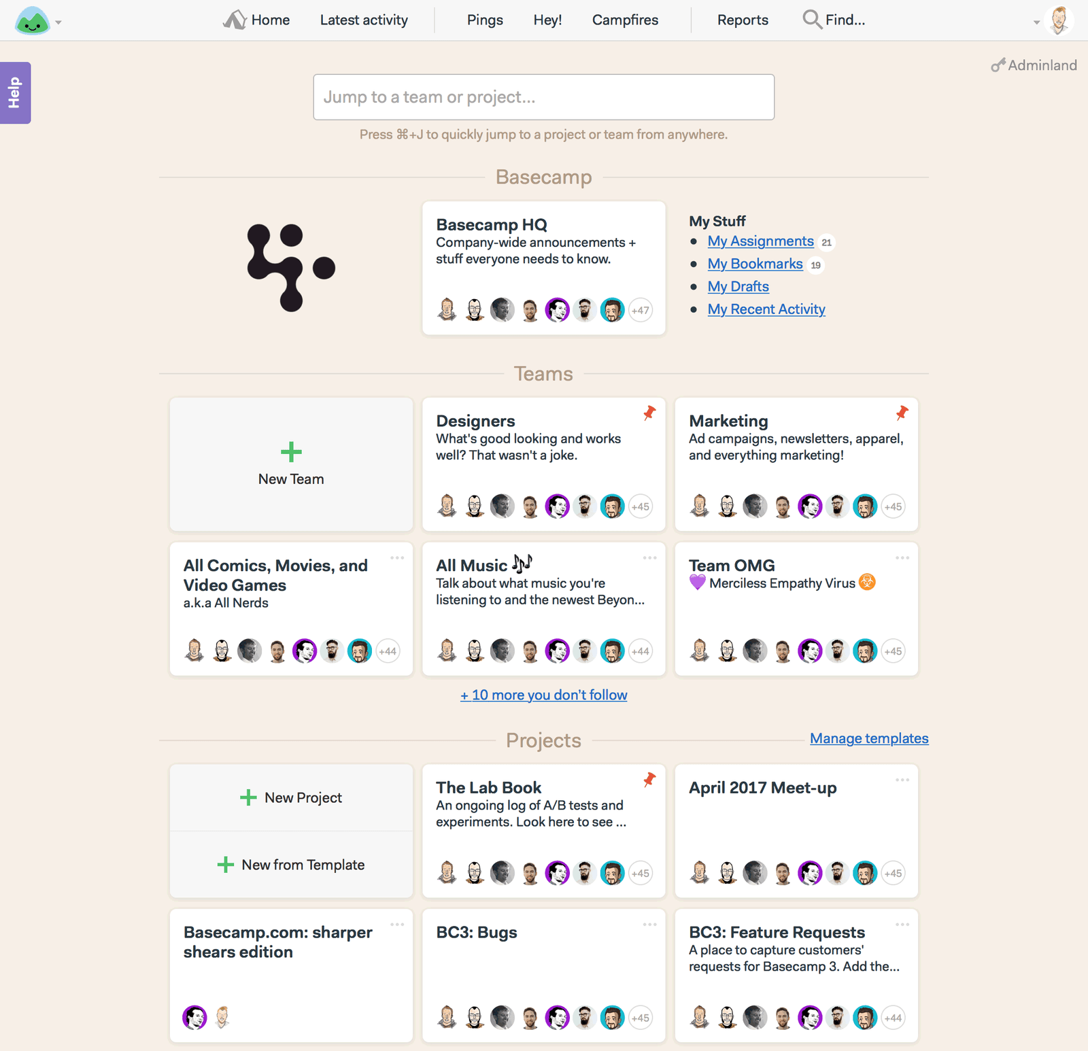Open the BC3: Bugs project title

pos(477,933)
